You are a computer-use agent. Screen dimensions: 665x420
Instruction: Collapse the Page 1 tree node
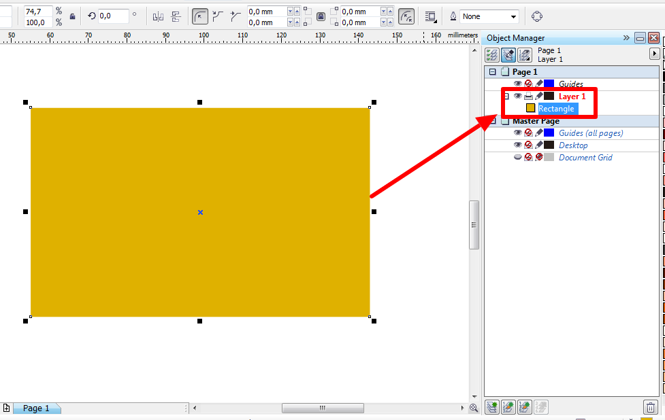[492, 72]
